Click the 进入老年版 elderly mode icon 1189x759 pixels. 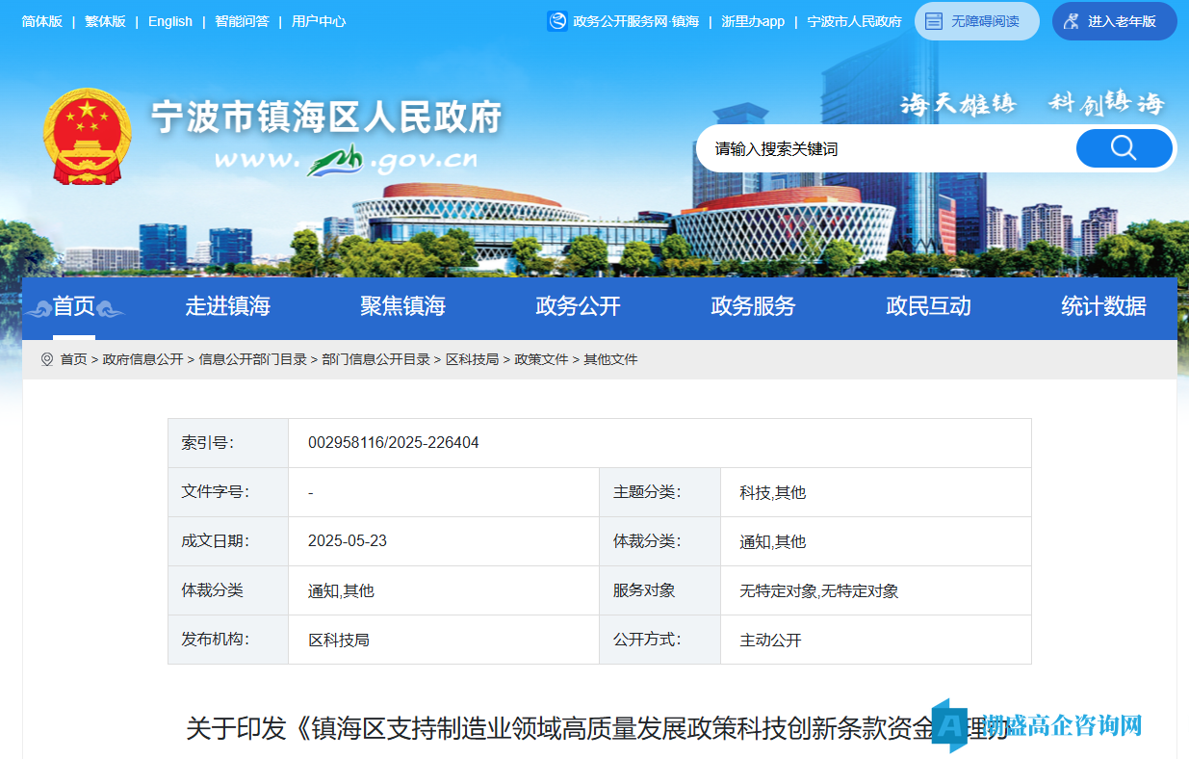[1071, 21]
